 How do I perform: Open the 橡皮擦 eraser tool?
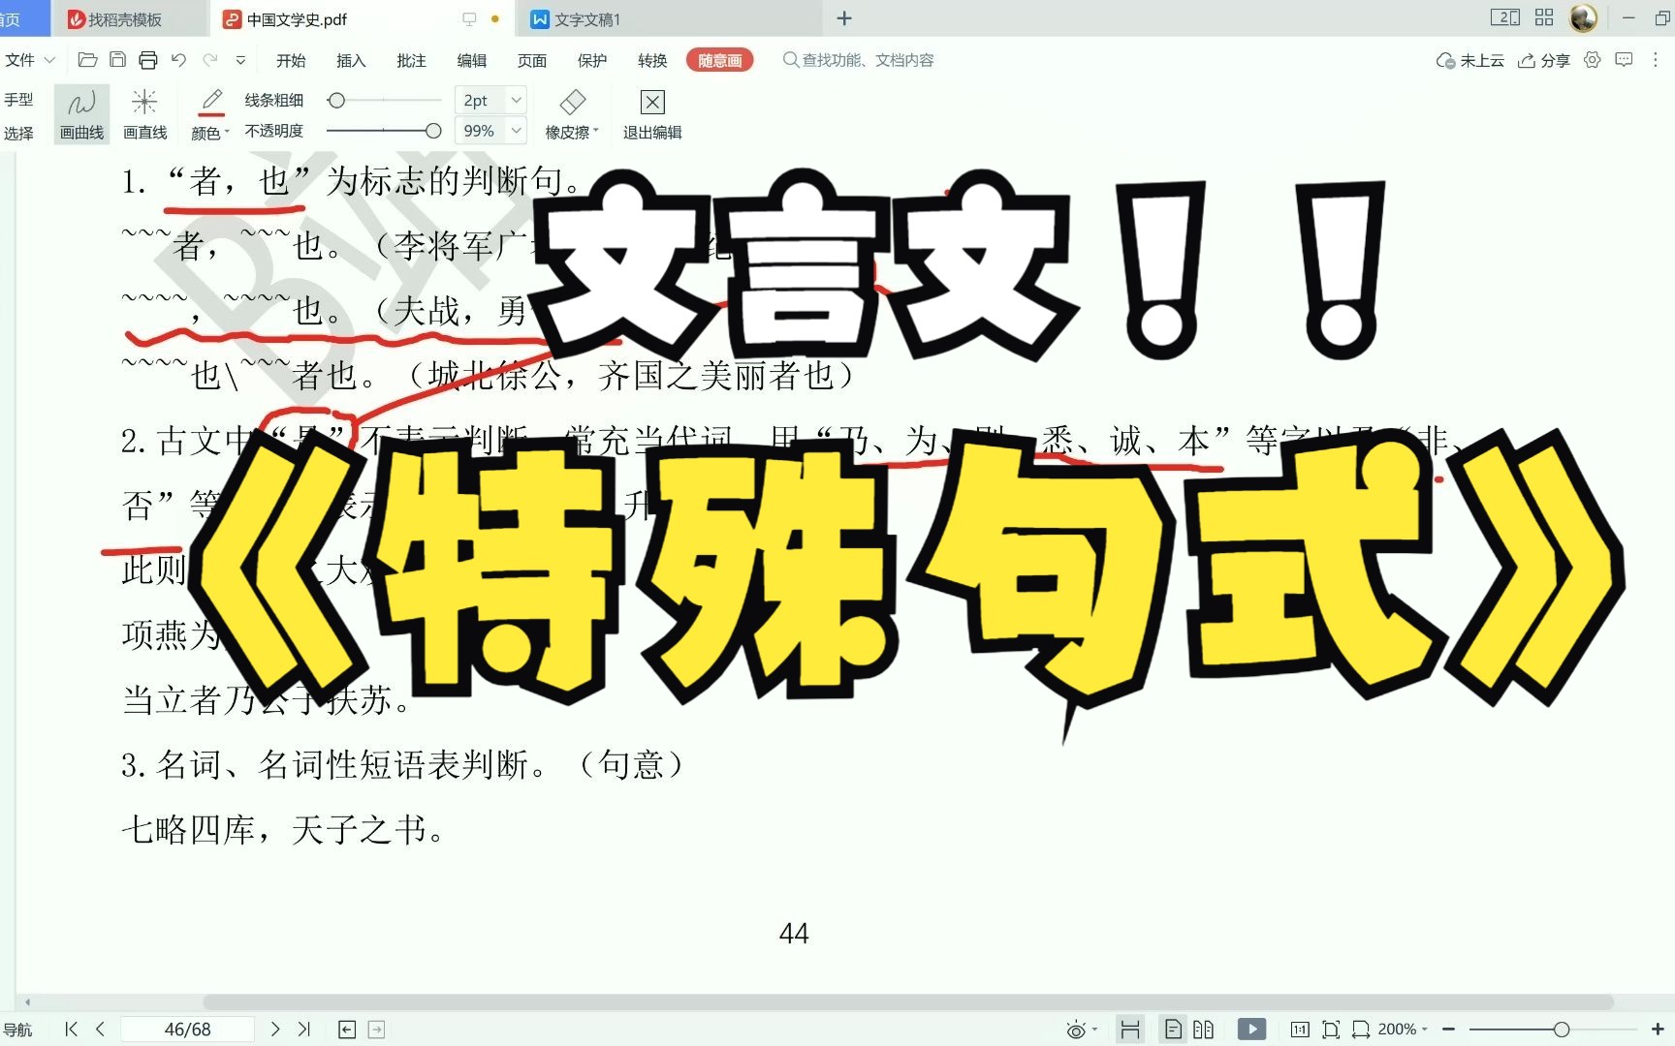coord(572,111)
